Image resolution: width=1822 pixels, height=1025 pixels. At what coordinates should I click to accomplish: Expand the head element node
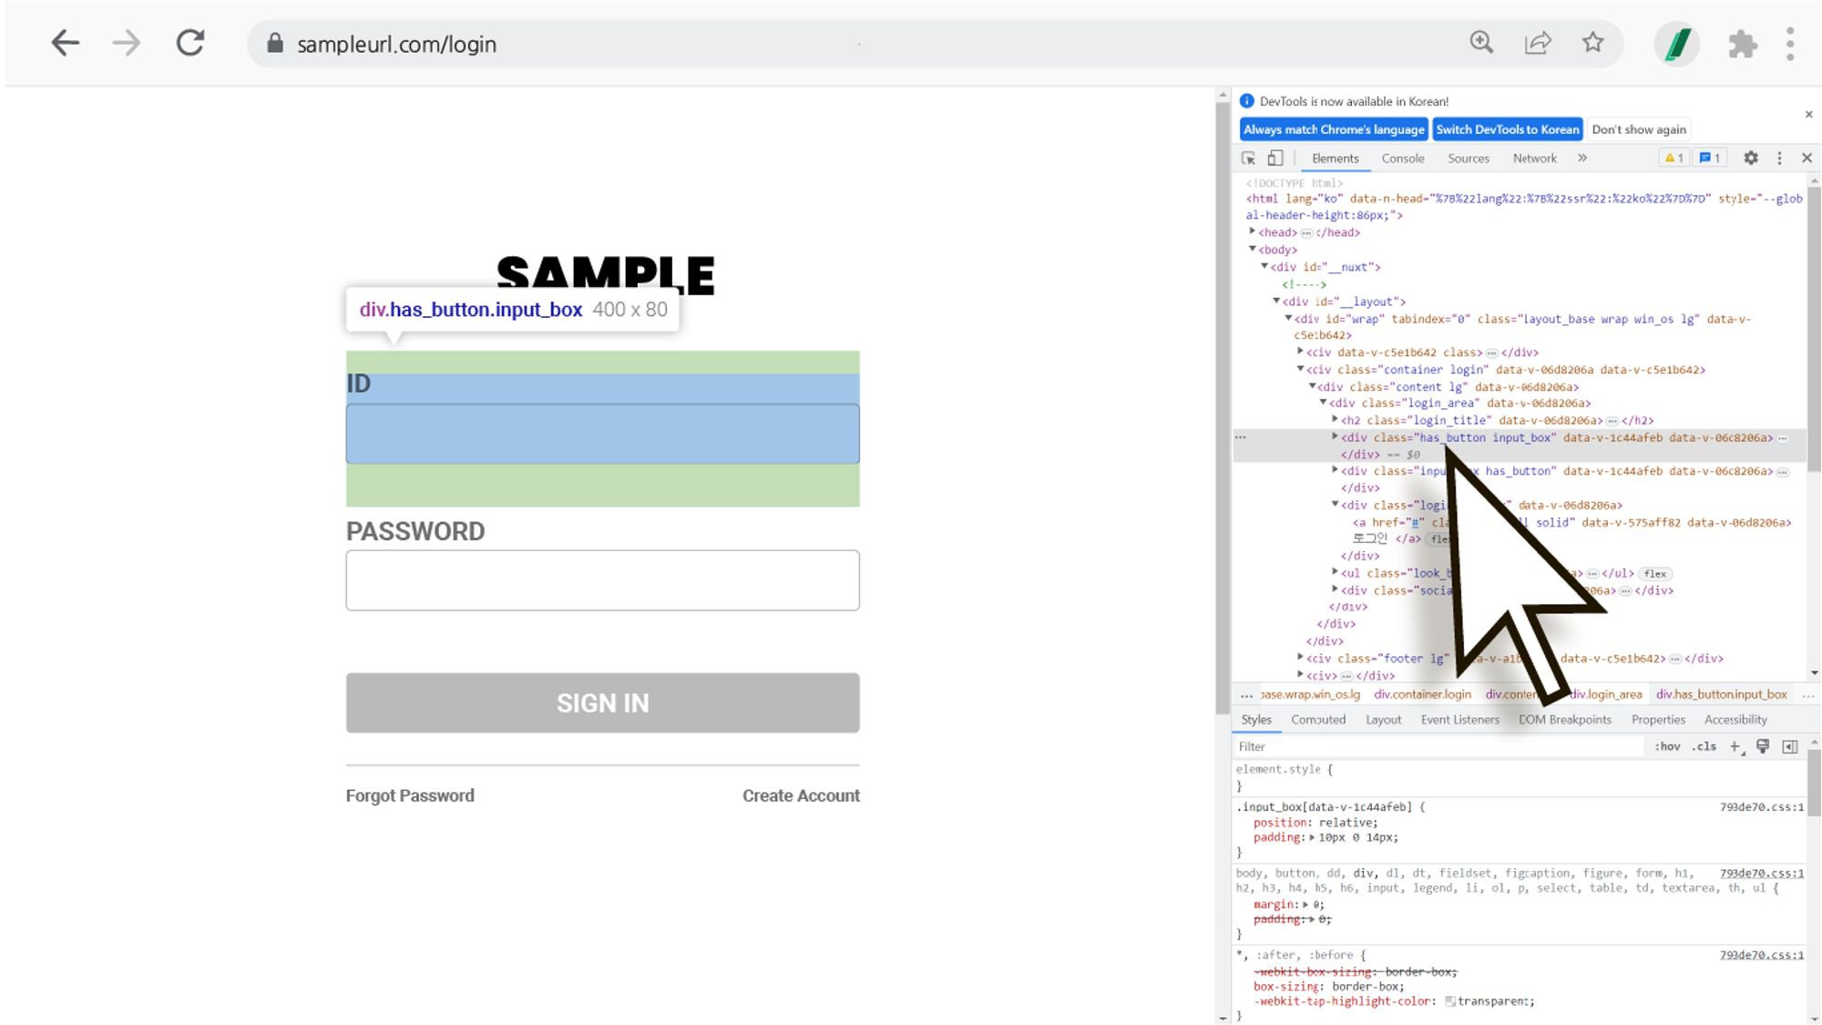point(1253,232)
